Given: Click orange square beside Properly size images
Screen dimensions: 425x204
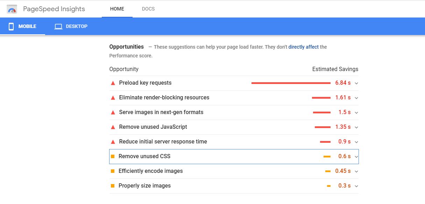Looking at the screenshot, I should point(113,186).
